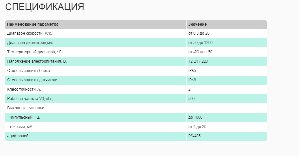Click the RS-485 value cell
Image resolution: width=299 pixels, height=156 pixels.
point(195,136)
